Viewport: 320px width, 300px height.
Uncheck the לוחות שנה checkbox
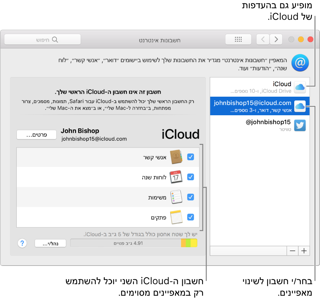coord(191,177)
